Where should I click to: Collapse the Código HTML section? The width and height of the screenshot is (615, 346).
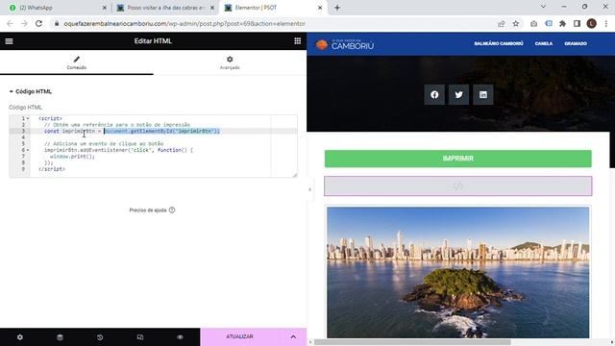(30, 91)
